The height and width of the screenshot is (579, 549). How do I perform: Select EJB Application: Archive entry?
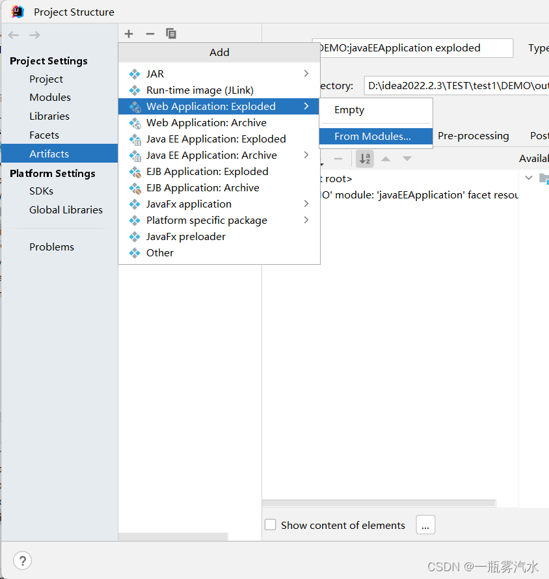tap(219, 188)
